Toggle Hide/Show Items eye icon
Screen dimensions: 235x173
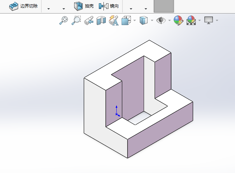[161, 20]
